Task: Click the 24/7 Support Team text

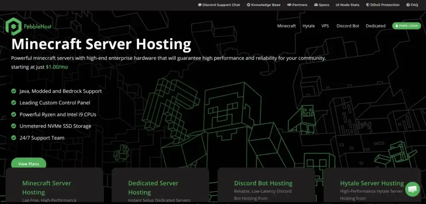Action: 42,138
